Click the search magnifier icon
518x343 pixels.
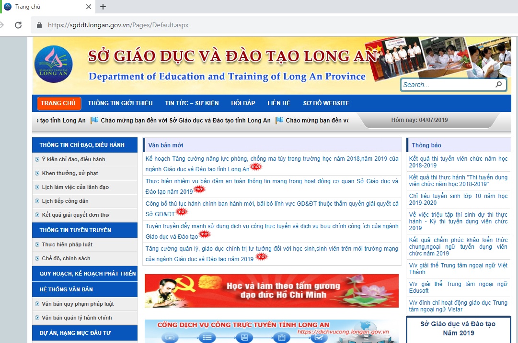[499, 84]
